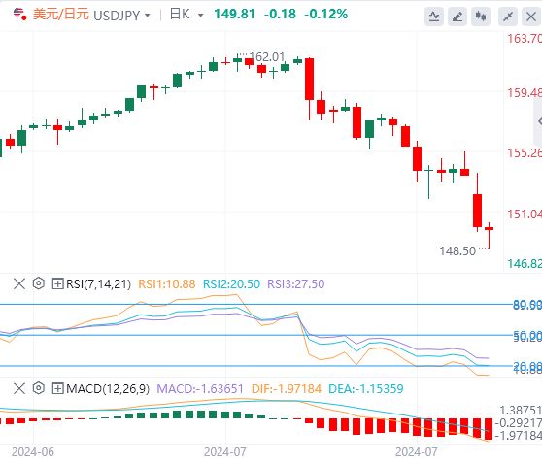
Task: Click the 146.82 price axis label
Action: 525,264
